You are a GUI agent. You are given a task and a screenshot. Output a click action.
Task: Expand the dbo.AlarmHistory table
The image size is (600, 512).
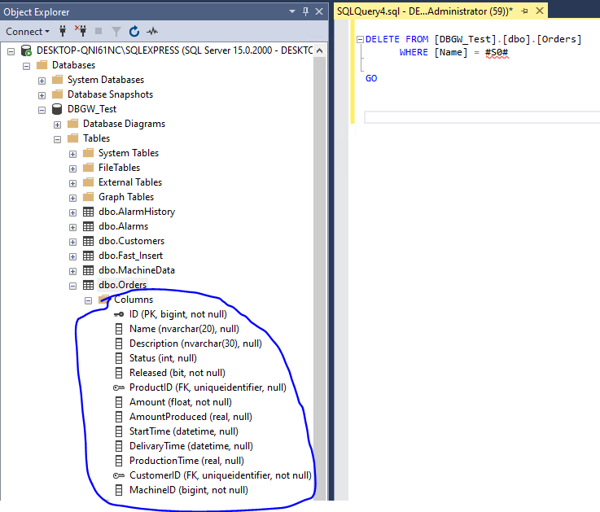tap(72, 212)
